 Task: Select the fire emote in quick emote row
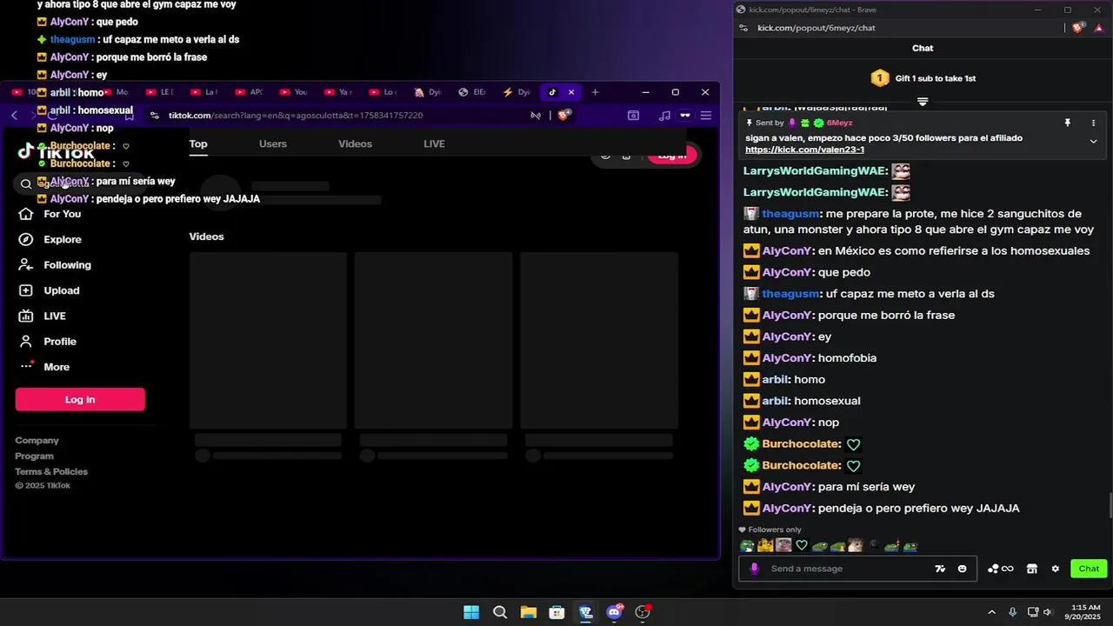(x=765, y=546)
